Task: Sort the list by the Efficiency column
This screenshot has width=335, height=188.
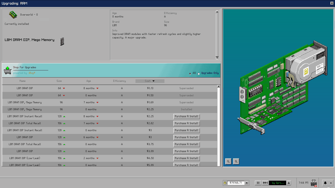Action: (119, 81)
